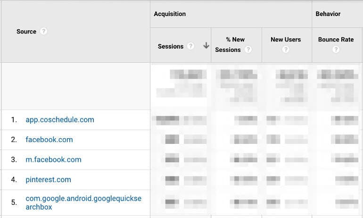The image size is (363, 218).
Task: Sort by the Sessions column header
Action: (171, 46)
